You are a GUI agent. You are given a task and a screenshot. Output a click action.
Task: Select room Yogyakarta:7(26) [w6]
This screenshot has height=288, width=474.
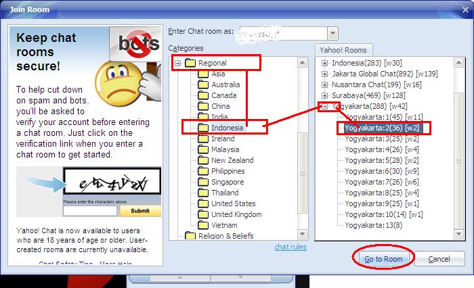[x=382, y=182]
